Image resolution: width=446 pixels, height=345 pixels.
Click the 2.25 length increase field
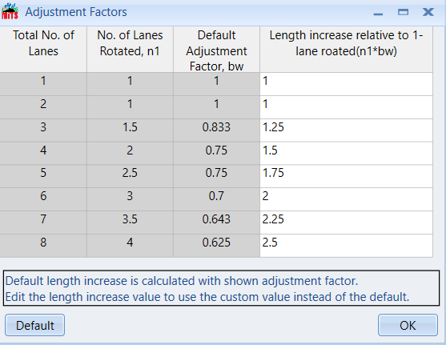pyautogui.click(x=346, y=223)
